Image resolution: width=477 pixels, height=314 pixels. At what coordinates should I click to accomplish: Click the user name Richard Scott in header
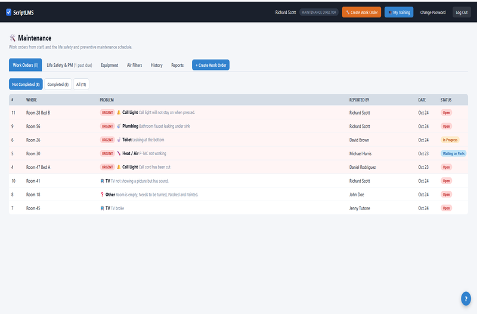pyautogui.click(x=286, y=13)
